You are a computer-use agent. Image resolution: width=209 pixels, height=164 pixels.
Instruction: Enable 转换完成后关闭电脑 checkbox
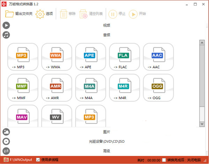pyautogui.click(x=164, y=160)
